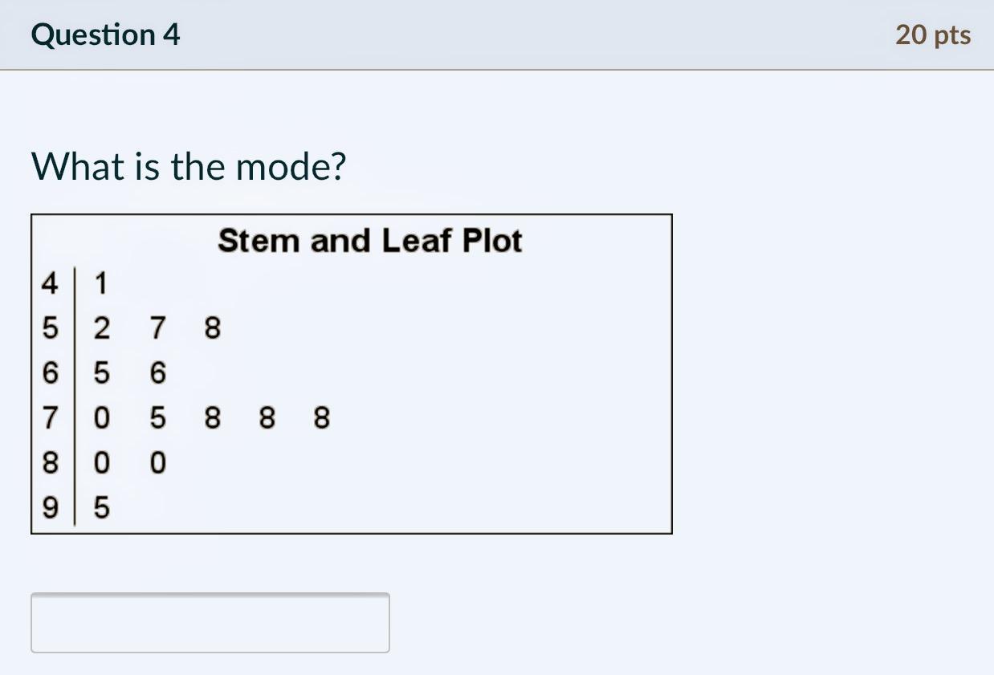Click stem 6 in the plot

pos(50,373)
